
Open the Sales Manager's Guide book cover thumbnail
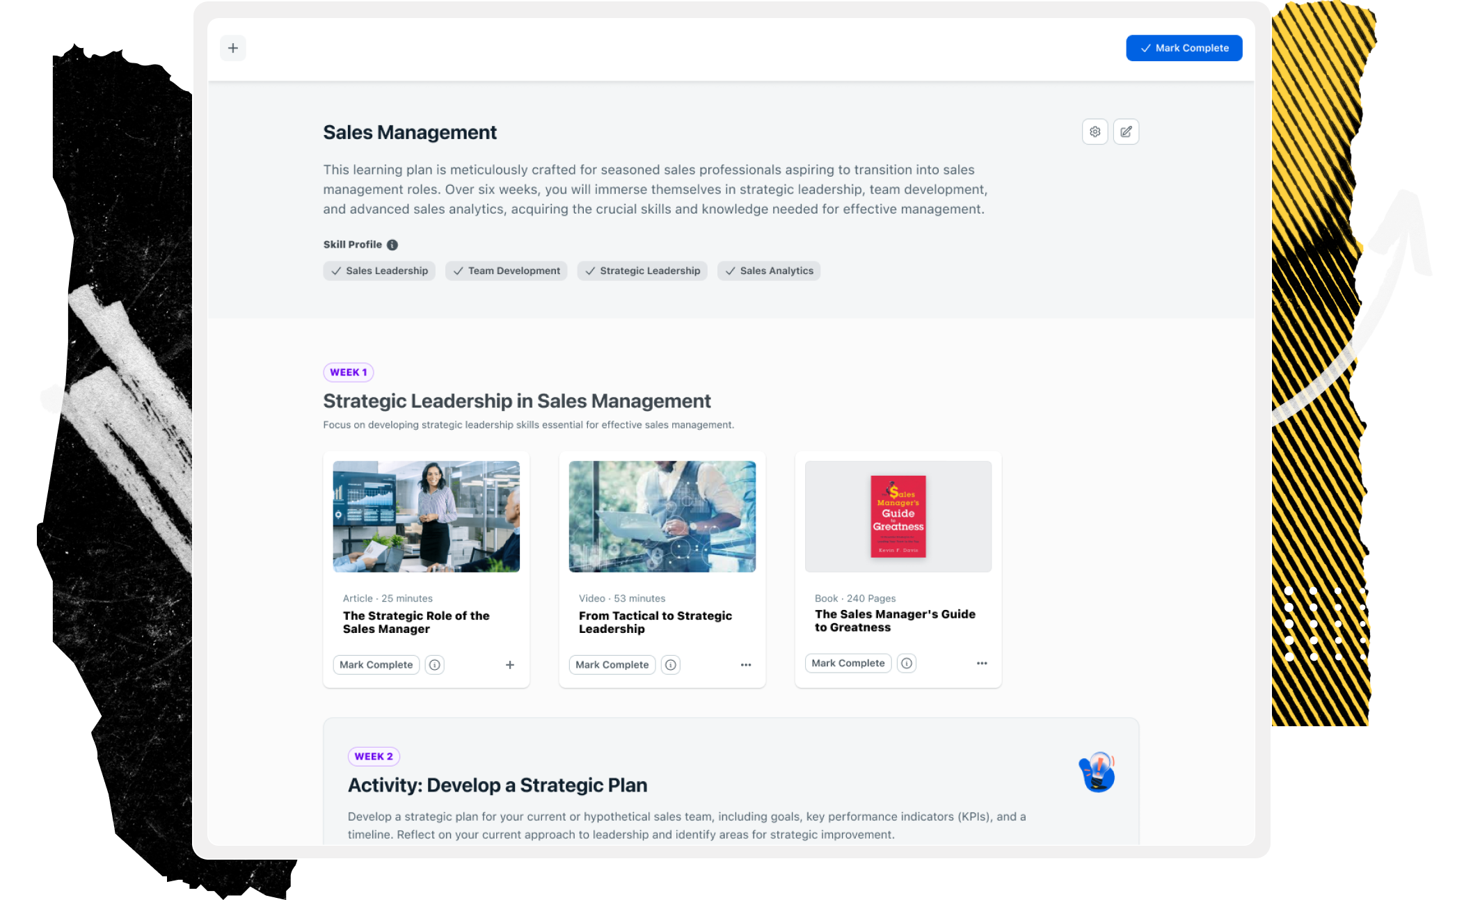(898, 516)
